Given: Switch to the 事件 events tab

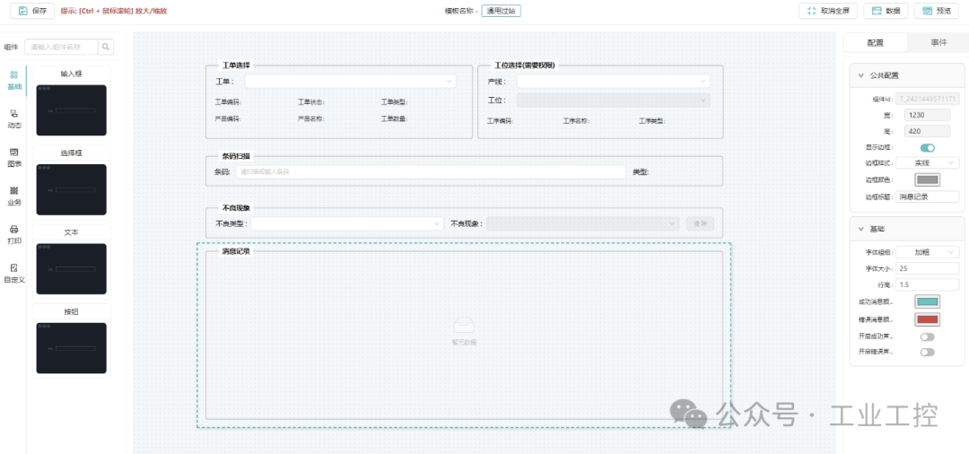Looking at the screenshot, I should tap(938, 43).
